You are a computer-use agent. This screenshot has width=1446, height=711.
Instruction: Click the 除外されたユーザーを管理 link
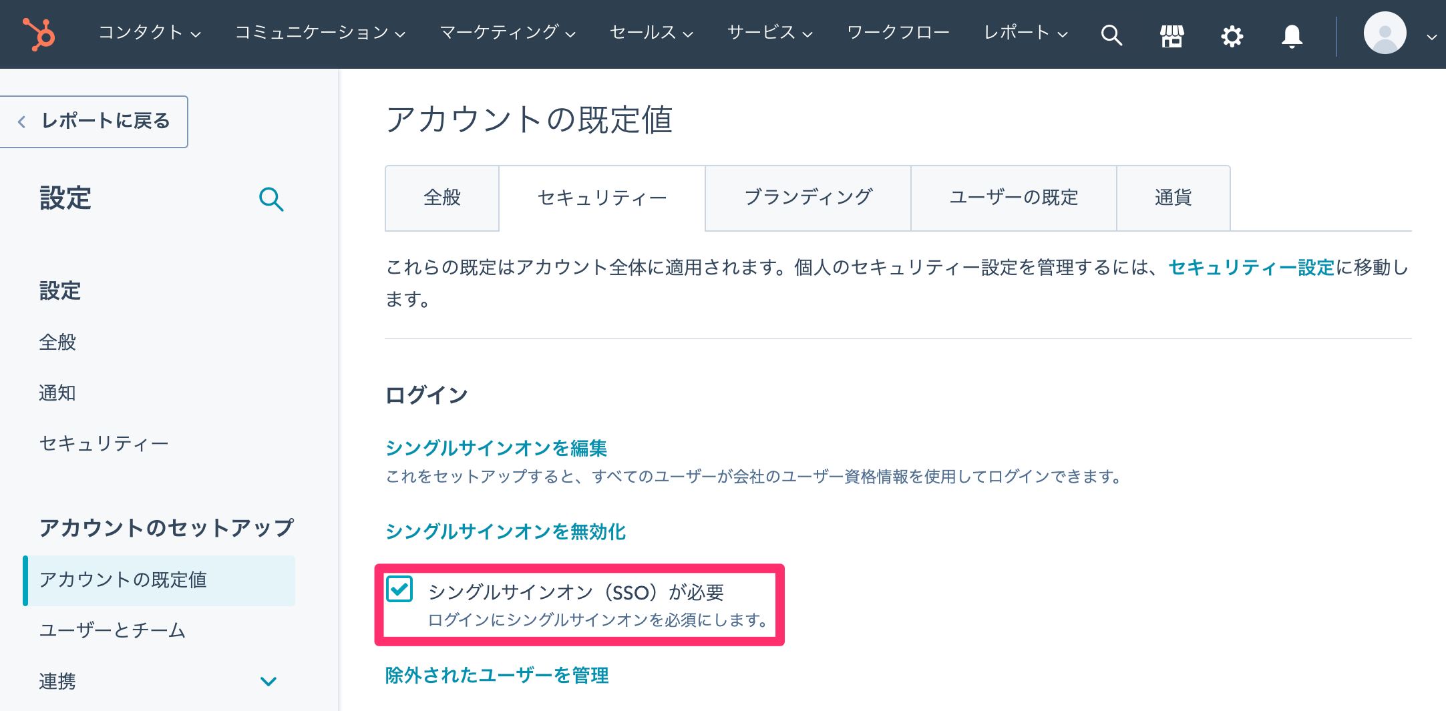point(497,675)
